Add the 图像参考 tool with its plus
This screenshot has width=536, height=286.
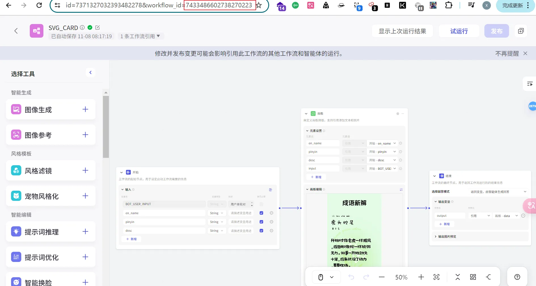[85, 135]
